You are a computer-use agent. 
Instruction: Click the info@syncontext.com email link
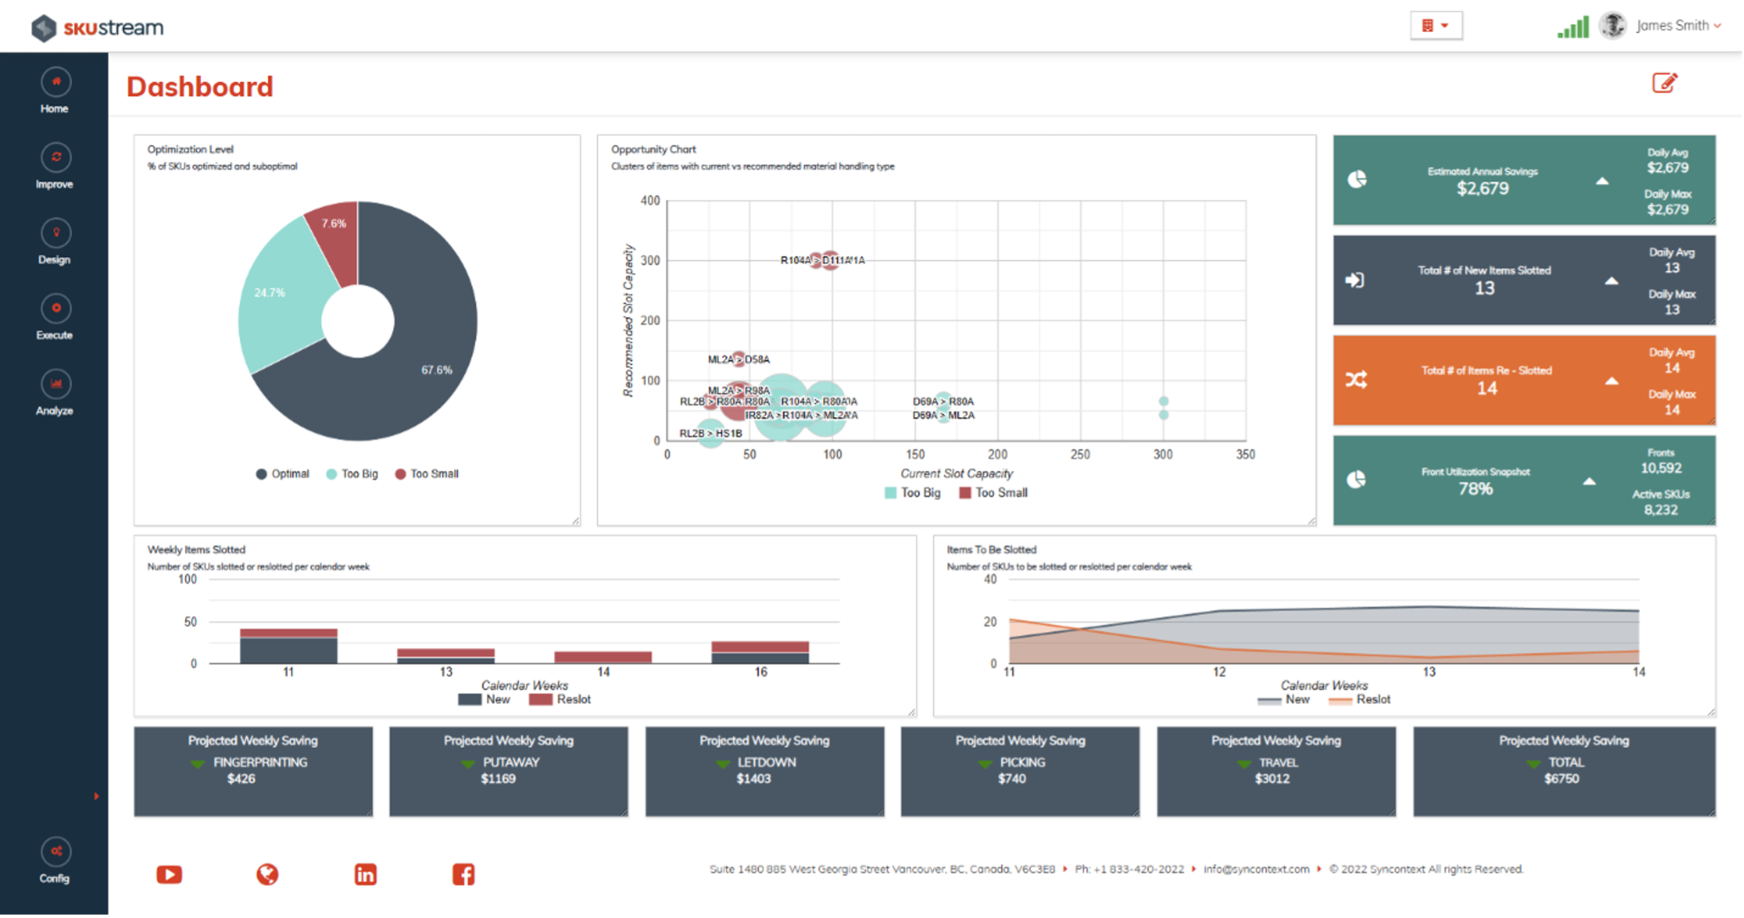pyautogui.click(x=1257, y=870)
